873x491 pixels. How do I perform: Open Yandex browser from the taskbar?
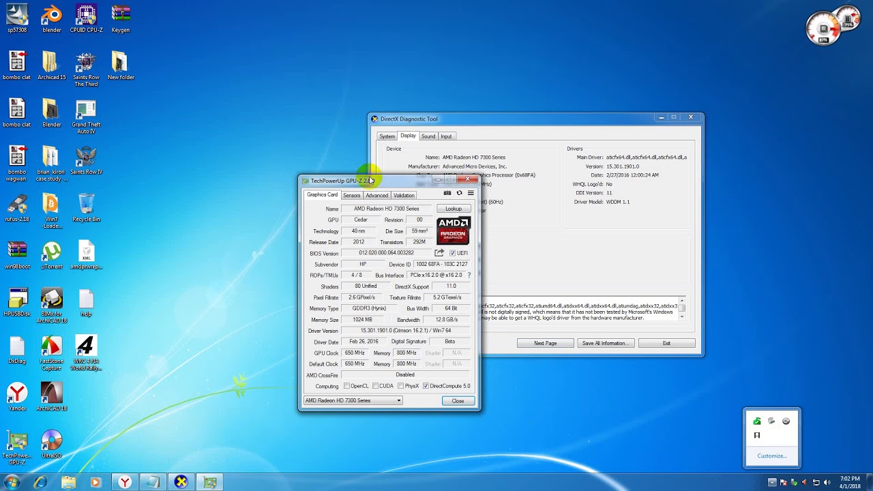coord(125,483)
